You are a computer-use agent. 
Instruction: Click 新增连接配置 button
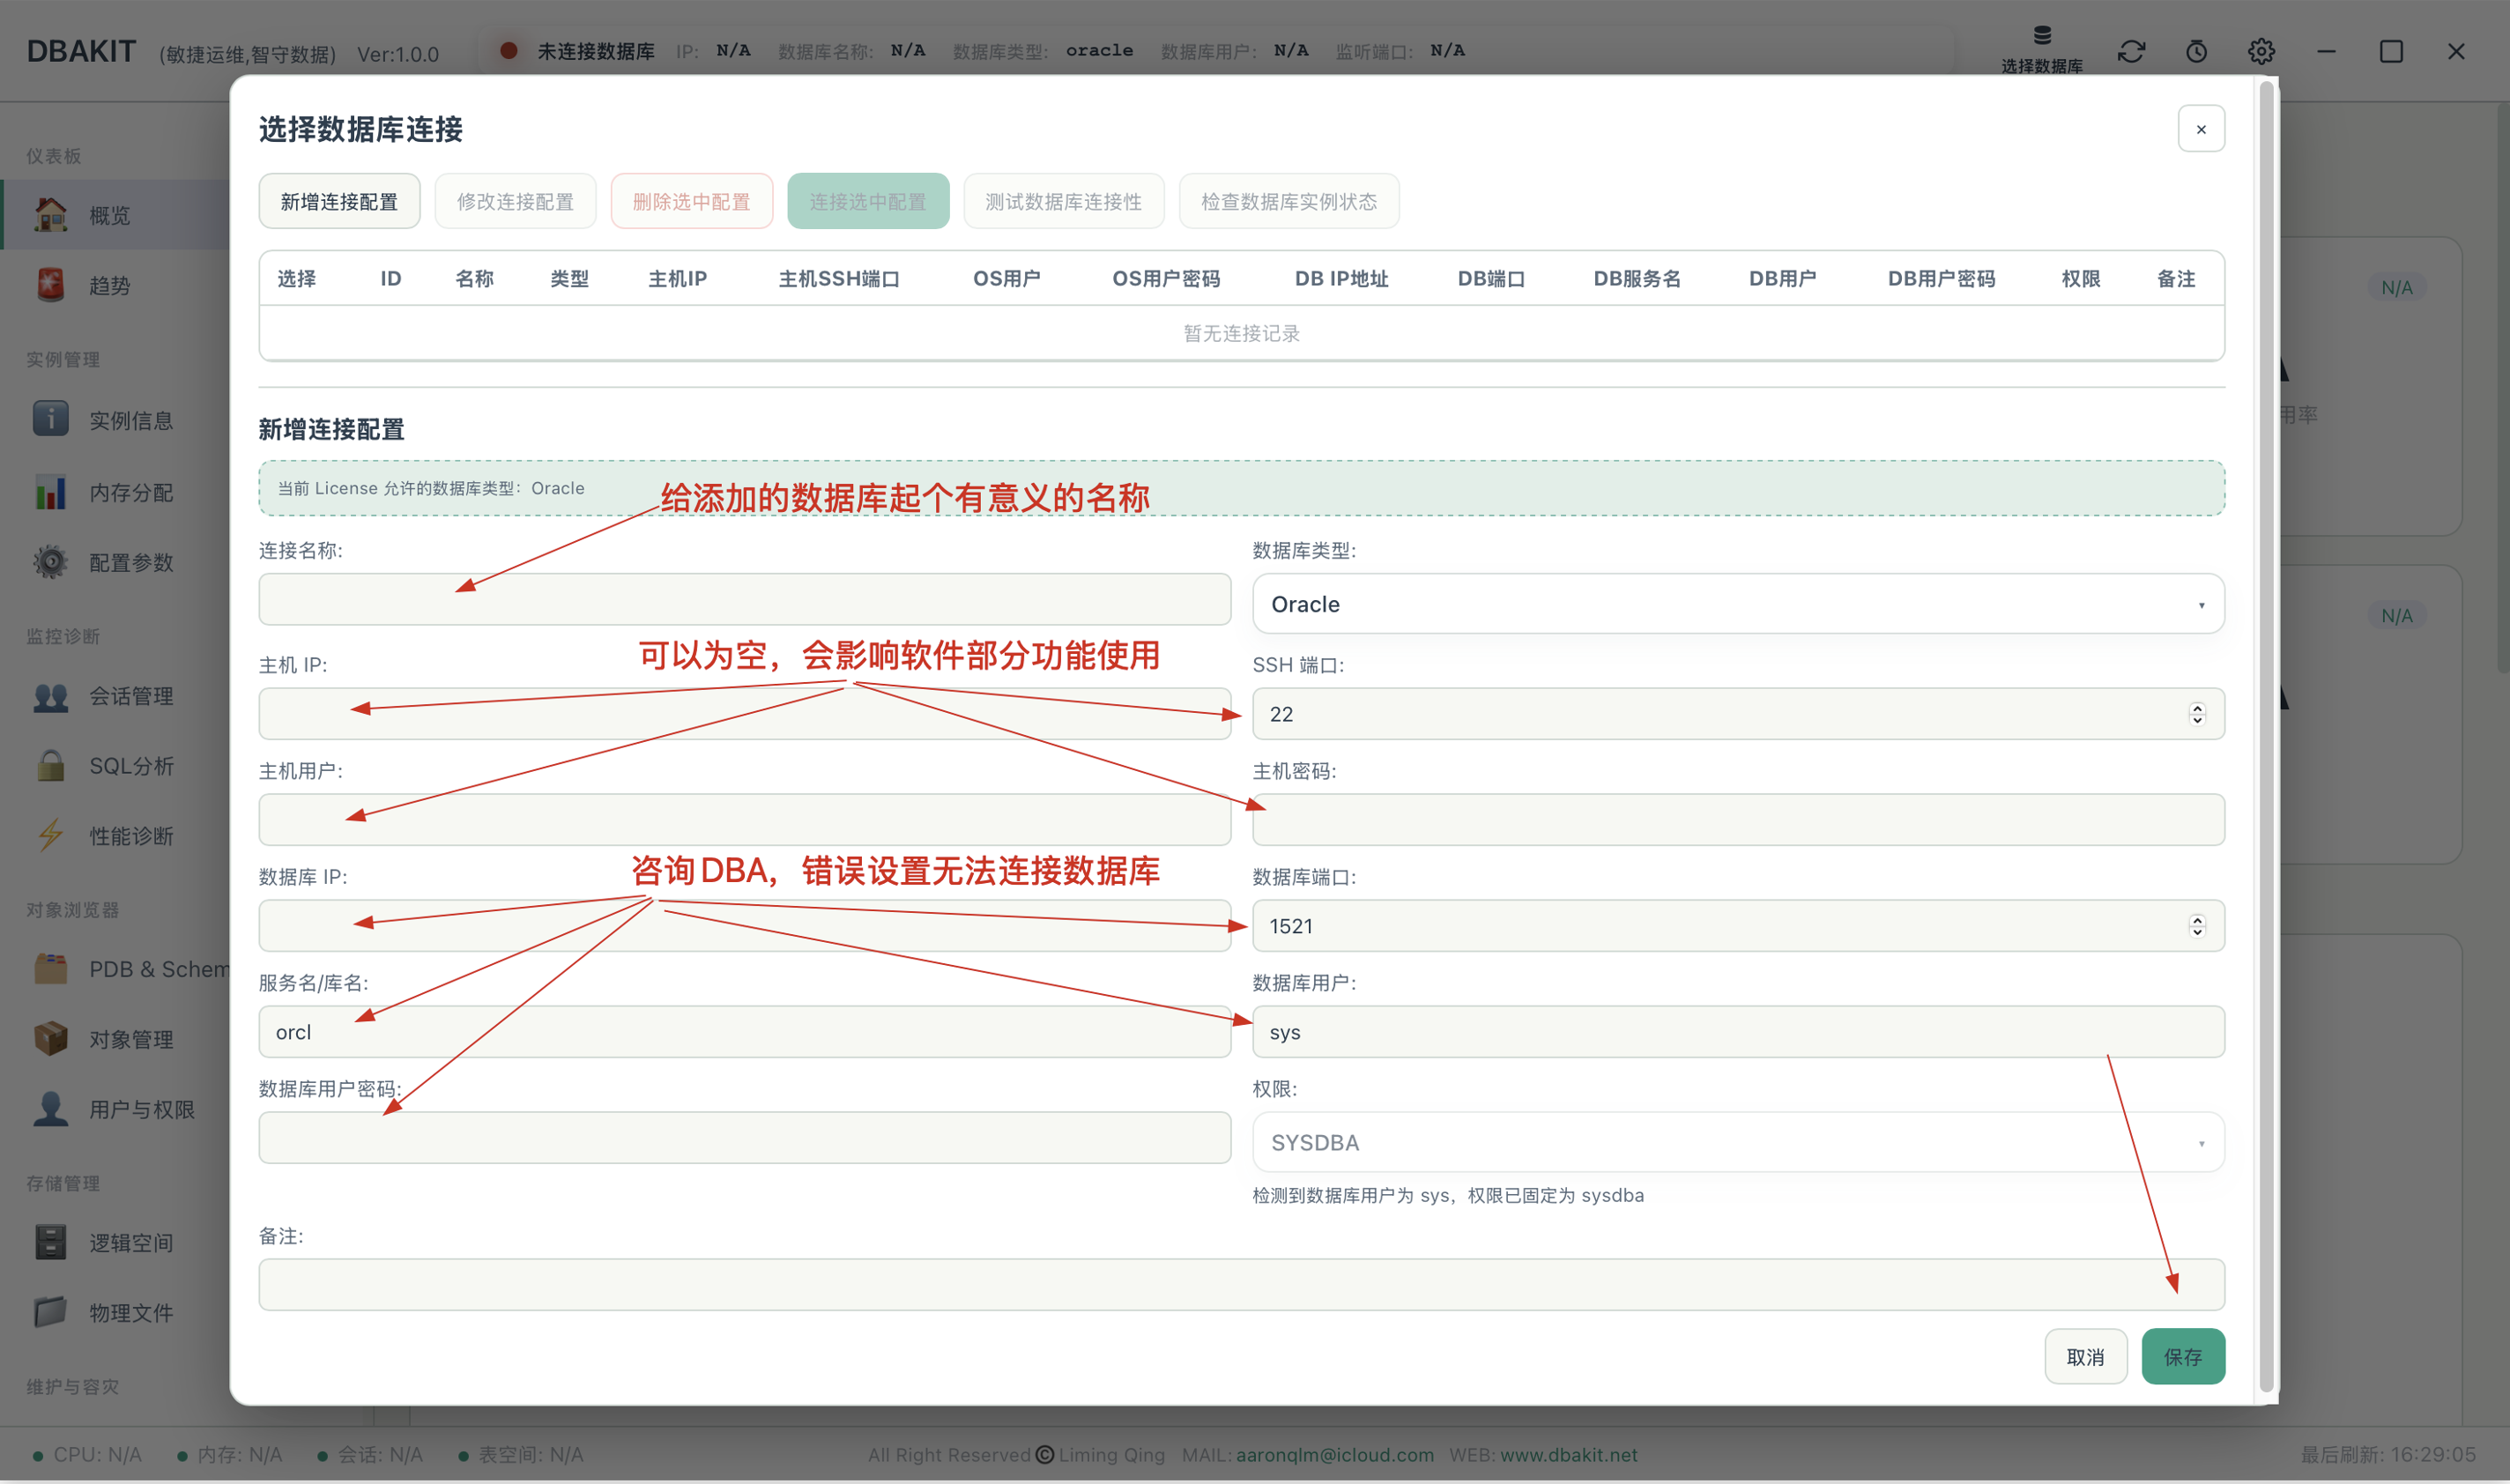point(339,201)
